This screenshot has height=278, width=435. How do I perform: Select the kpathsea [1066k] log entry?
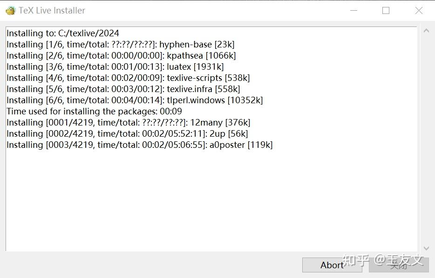tap(121, 56)
